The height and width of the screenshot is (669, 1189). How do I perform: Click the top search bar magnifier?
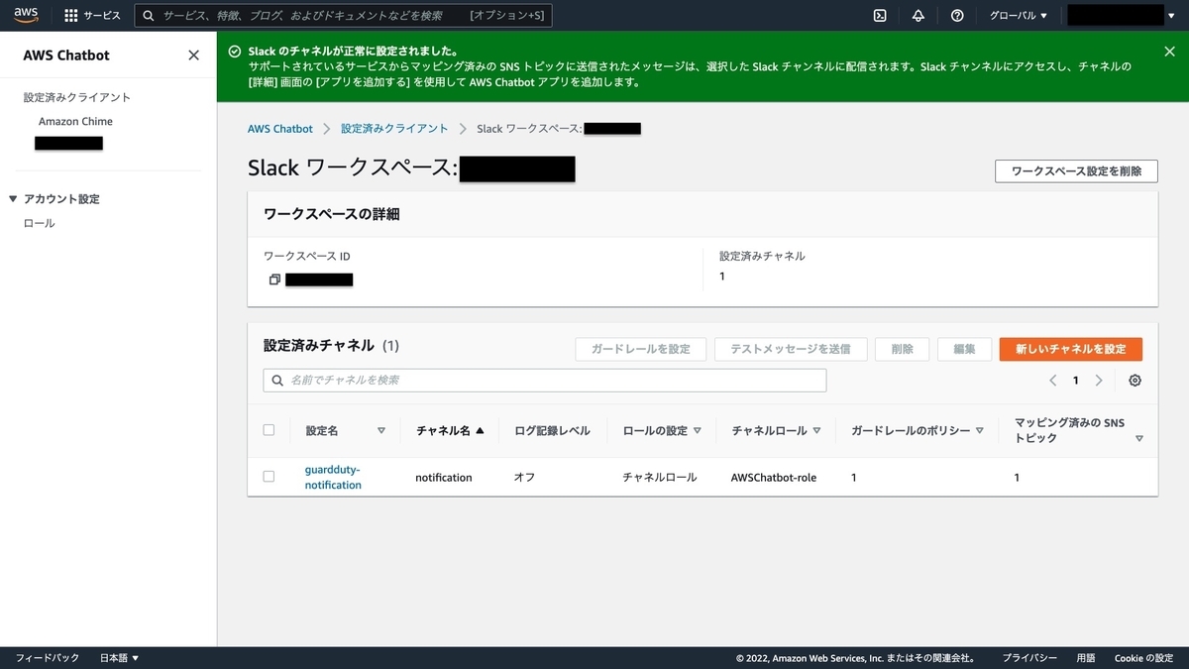(x=148, y=15)
